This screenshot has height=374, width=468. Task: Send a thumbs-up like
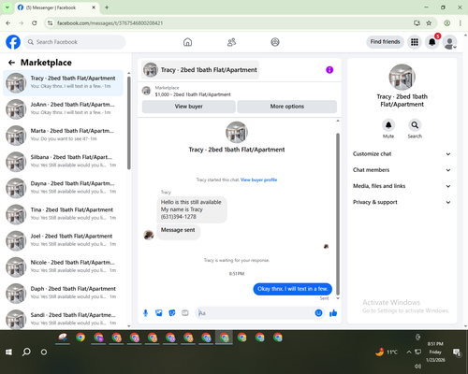pyautogui.click(x=333, y=313)
